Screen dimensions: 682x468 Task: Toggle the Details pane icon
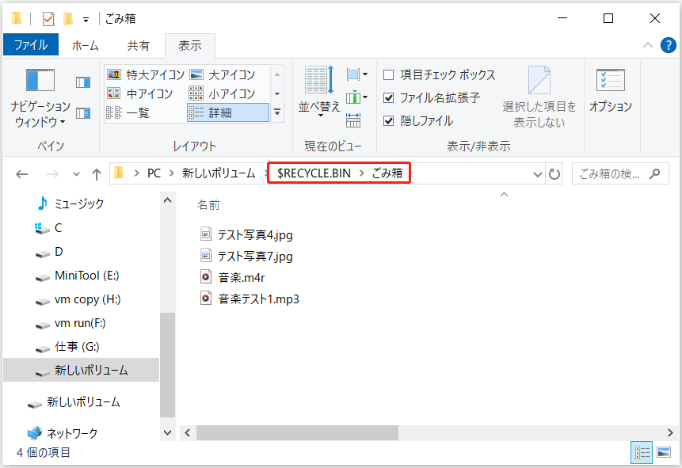coord(83,113)
